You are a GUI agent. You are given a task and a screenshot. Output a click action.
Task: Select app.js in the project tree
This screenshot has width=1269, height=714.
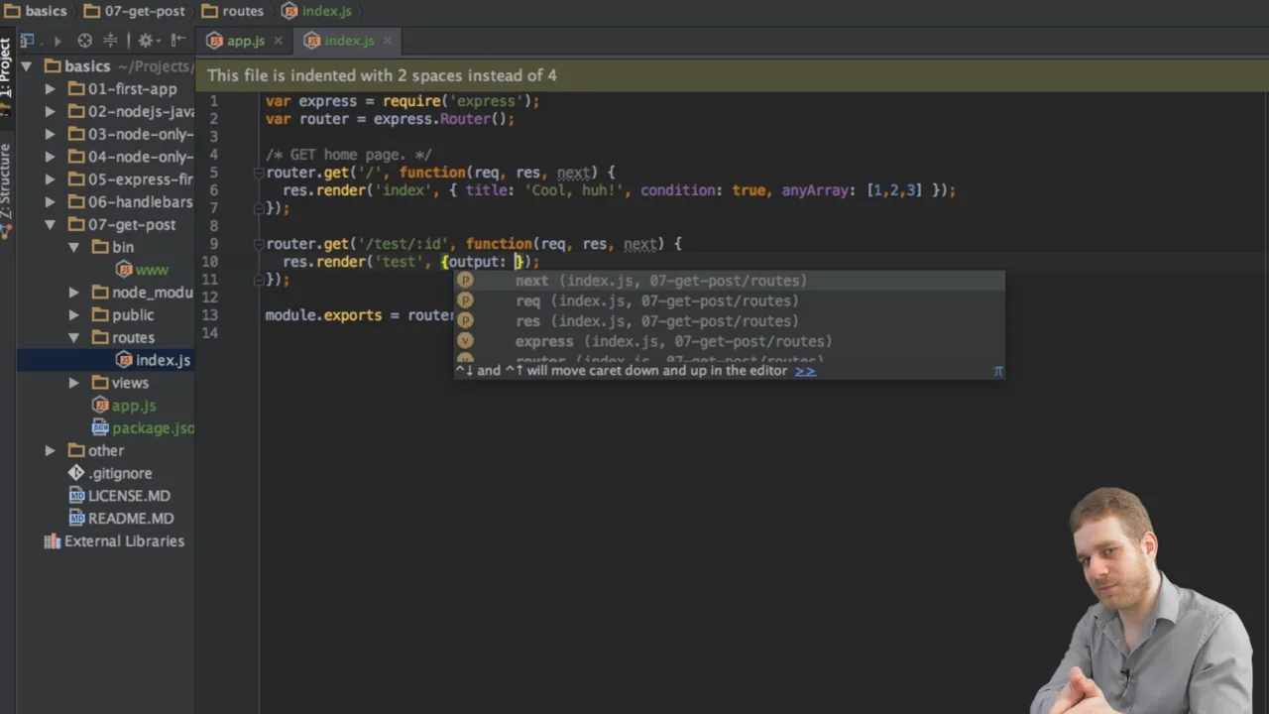point(134,406)
